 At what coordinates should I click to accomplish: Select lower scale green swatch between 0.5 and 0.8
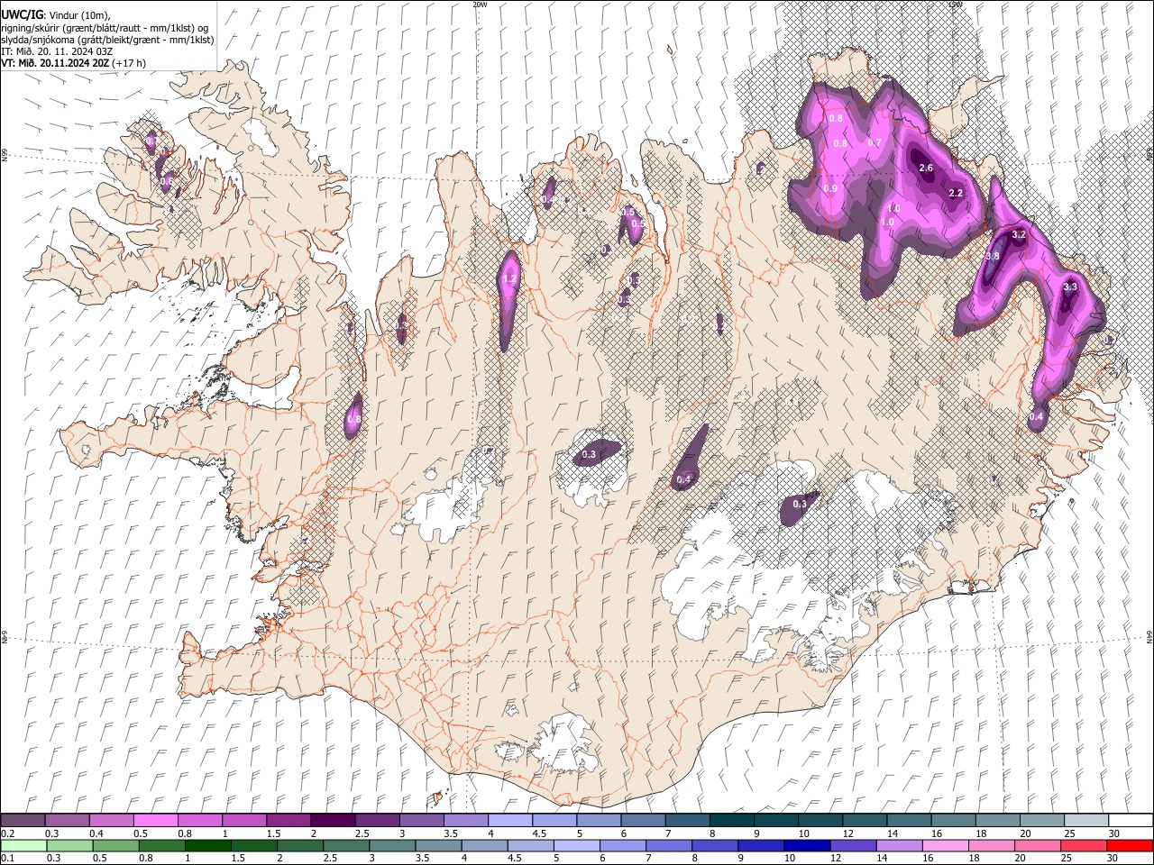coord(161,846)
